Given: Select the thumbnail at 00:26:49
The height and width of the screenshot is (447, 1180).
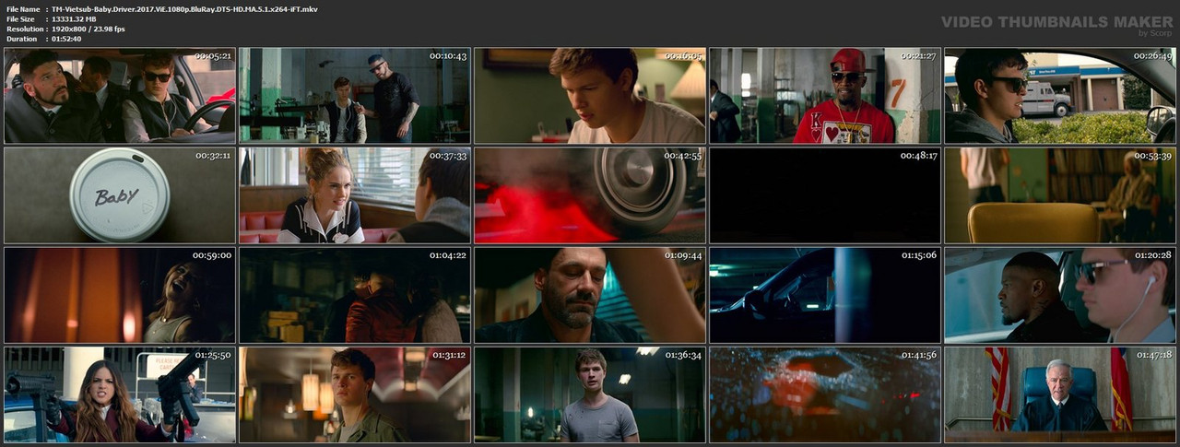Looking at the screenshot, I should coord(1060,96).
